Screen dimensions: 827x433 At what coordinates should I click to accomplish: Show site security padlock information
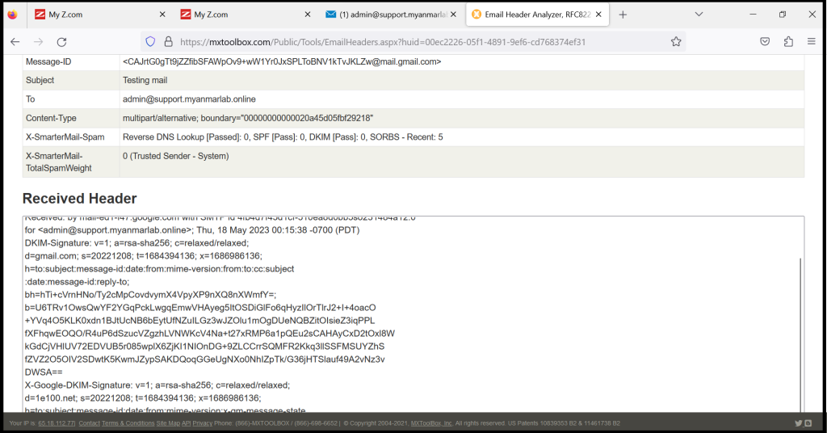tap(168, 42)
